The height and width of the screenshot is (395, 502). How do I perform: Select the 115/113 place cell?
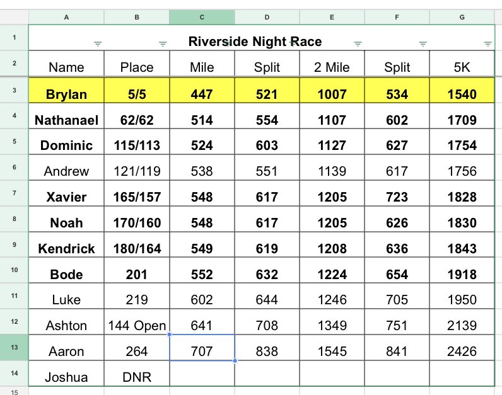(x=137, y=142)
